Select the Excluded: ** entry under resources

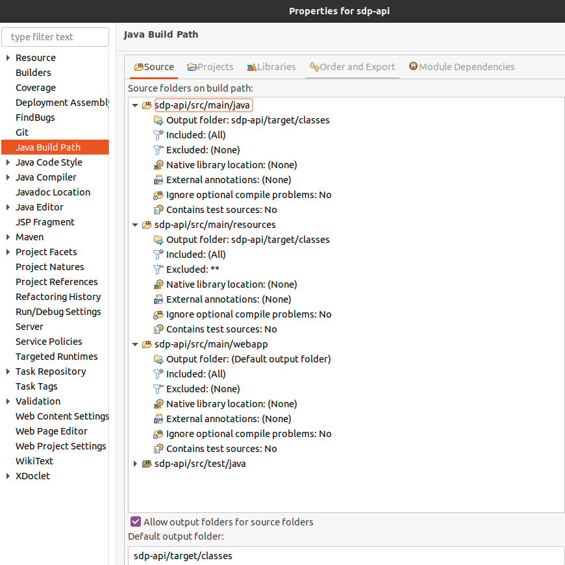click(193, 270)
